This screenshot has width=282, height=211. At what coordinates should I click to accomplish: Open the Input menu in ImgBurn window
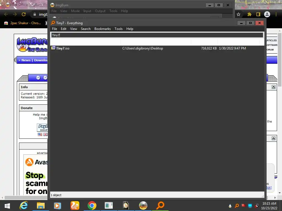pos(87,11)
